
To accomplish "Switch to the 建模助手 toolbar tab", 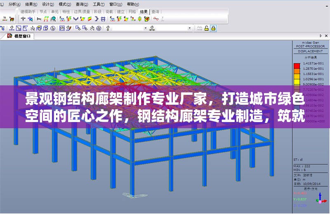I will [28, 12].
